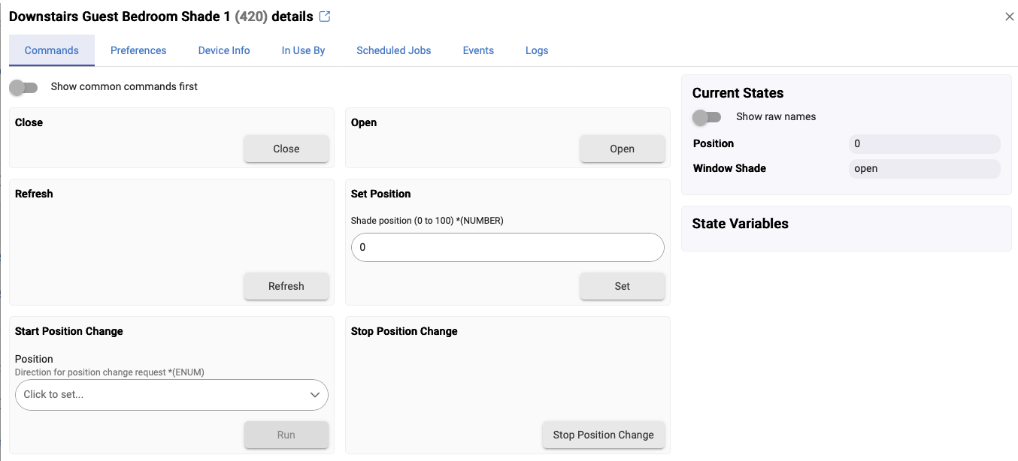View the Scheduled Jobs tab

393,50
